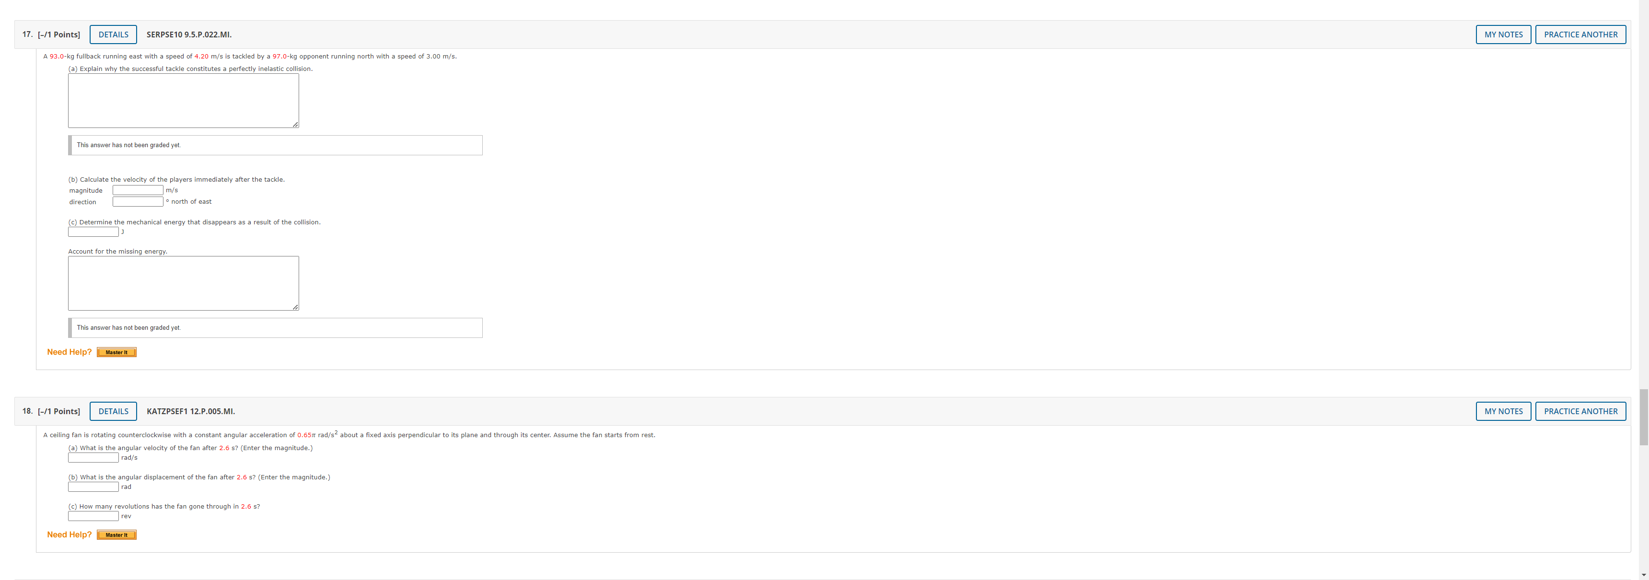Click PRACTICE ANOTHER for question 18

click(1580, 411)
